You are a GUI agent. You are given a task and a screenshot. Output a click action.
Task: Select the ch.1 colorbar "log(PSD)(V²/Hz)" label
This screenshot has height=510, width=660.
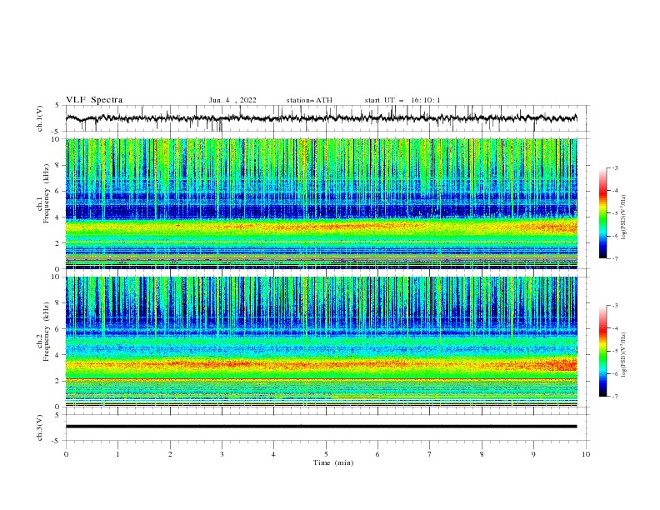(x=624, y=217)
